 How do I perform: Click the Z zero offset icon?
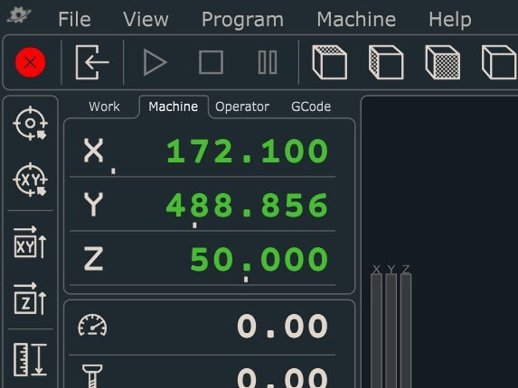pos(30,299)
